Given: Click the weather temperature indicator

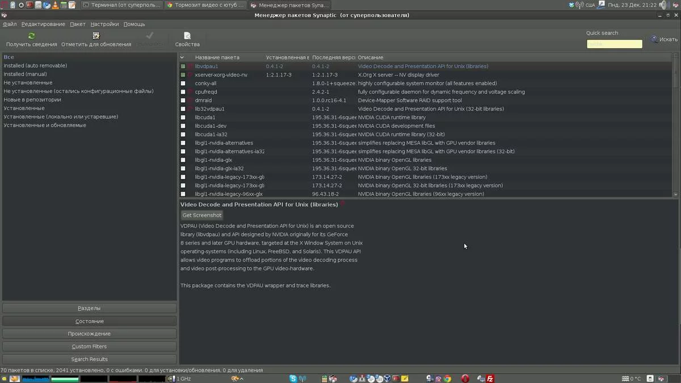Looking at the screenshot, I should [x=631, y=378].
